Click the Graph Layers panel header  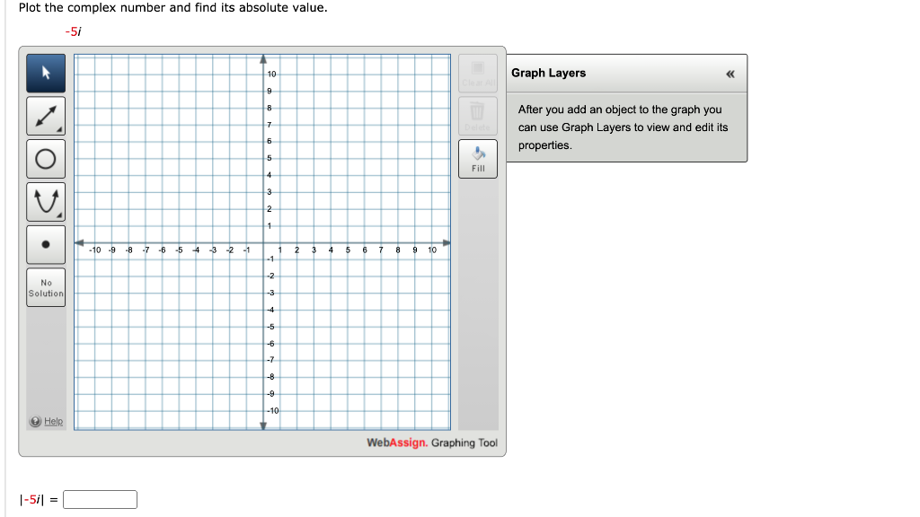[548, 74]
